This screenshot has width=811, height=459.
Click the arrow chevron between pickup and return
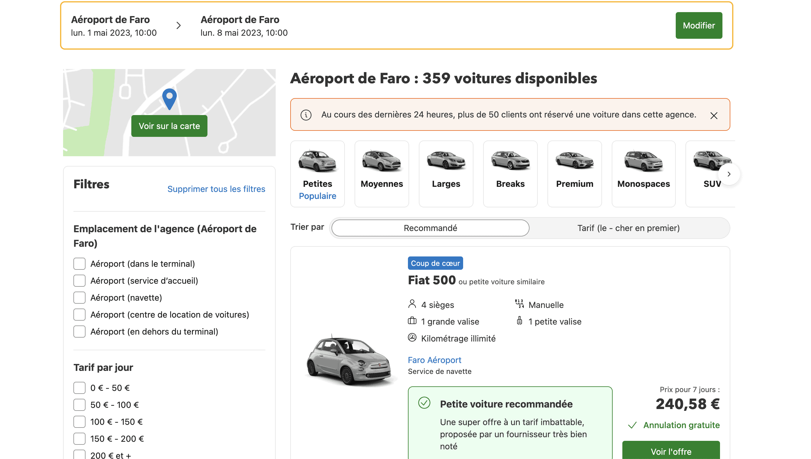pos(178,25)
